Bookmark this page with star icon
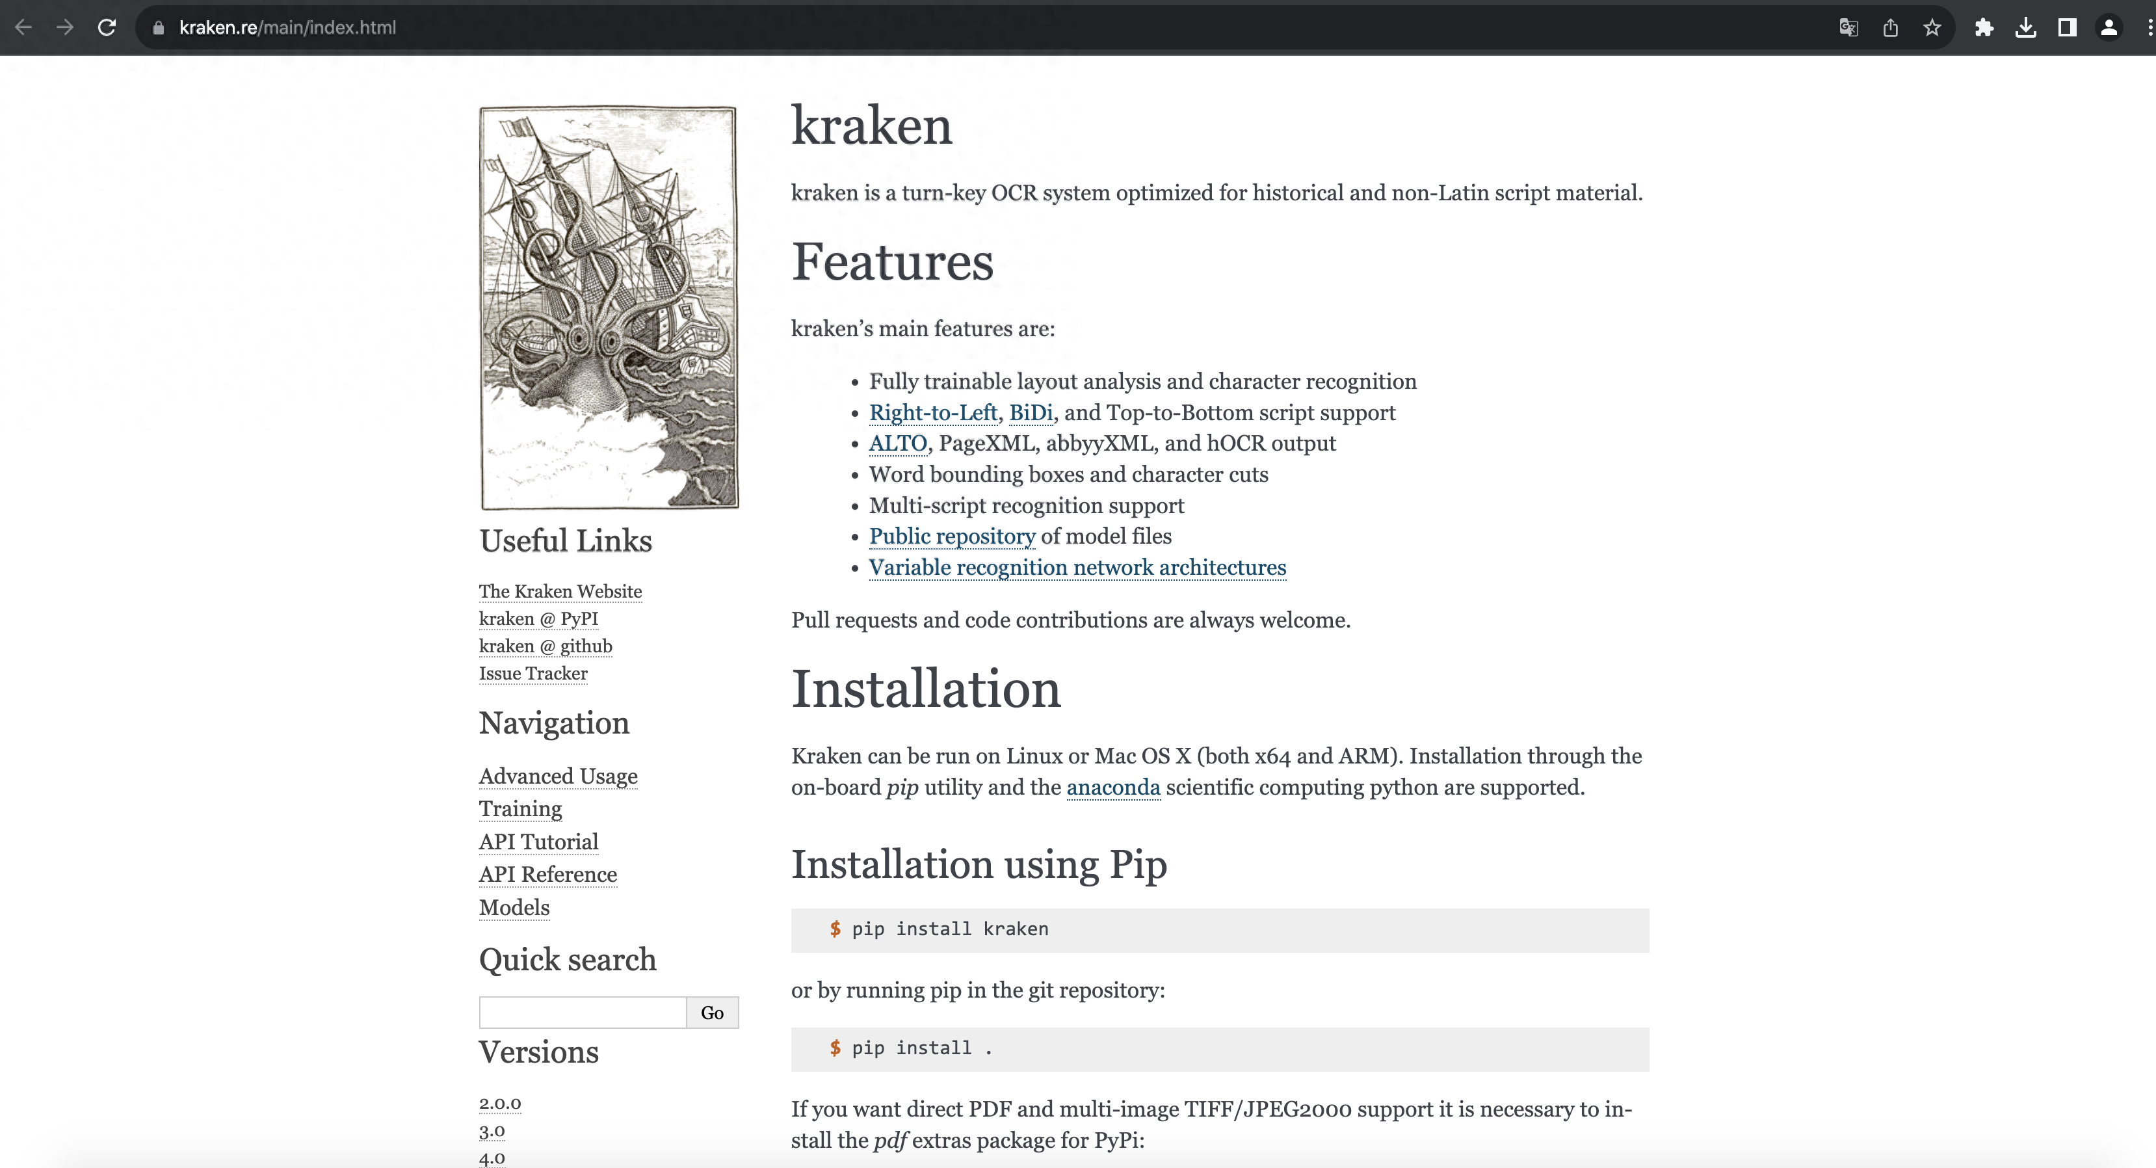This screenshot has height=1168, width=2156. point(1932,27)
